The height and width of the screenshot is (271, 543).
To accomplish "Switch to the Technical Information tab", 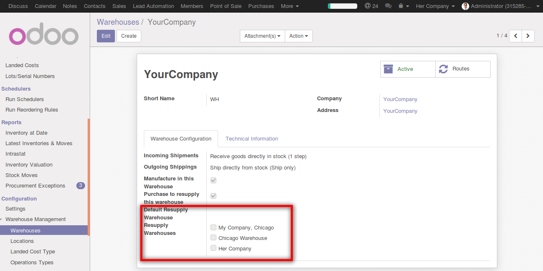I will [x=252, y=139].
